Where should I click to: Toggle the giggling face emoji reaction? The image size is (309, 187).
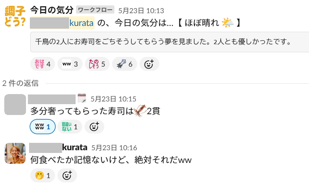43,175
